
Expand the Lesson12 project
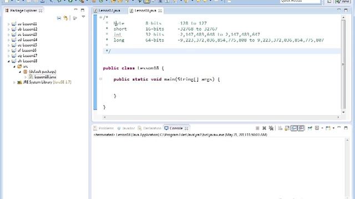click(x=9, y=29)
